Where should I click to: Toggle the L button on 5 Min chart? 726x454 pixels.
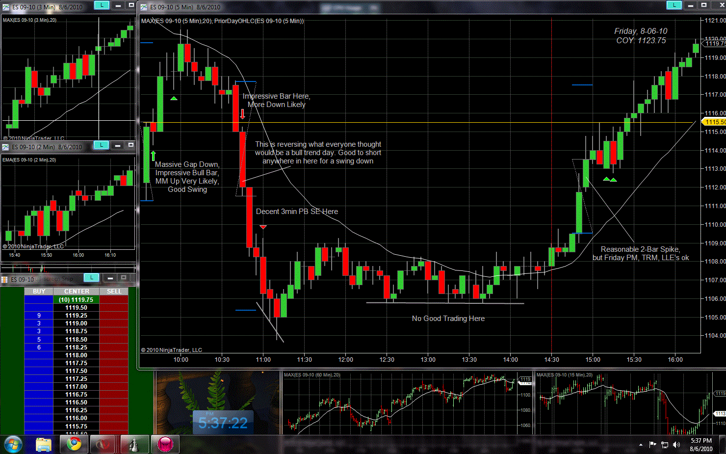click(674, 5)
